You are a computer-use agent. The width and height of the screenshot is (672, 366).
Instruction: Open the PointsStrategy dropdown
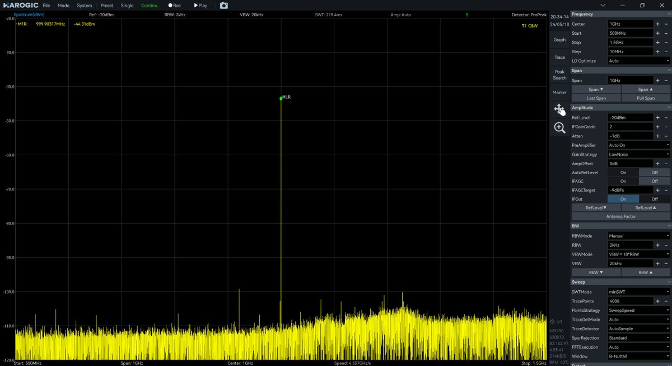click(638, 310)
